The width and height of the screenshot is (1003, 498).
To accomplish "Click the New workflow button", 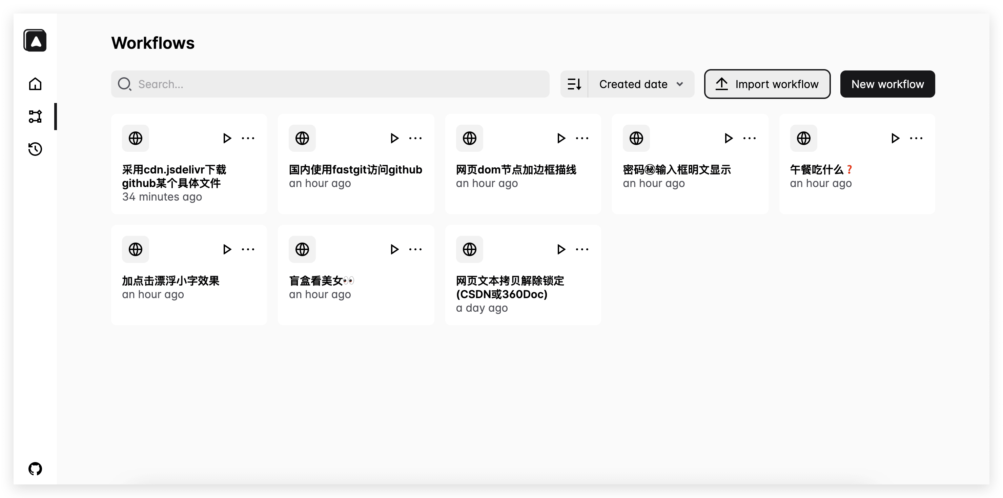I will pyautogui.click(x=888, y=84).
